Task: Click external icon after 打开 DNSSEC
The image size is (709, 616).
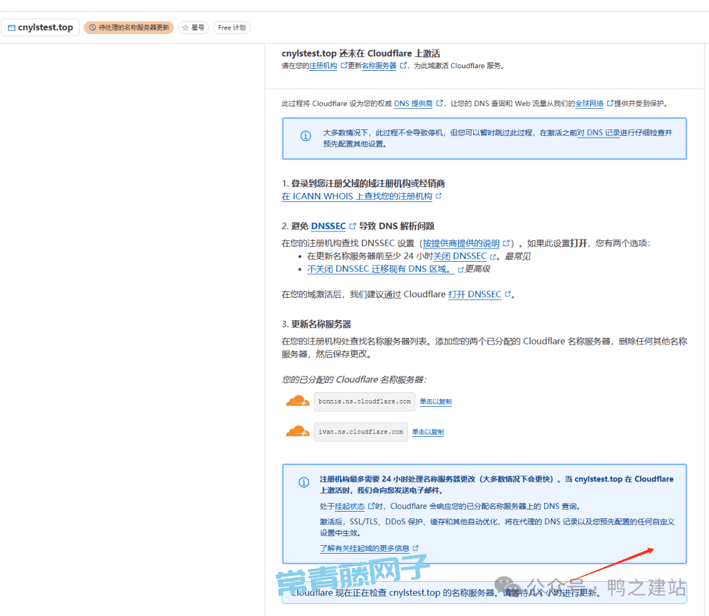Action: pyautogui.click(x=507, y=294)
